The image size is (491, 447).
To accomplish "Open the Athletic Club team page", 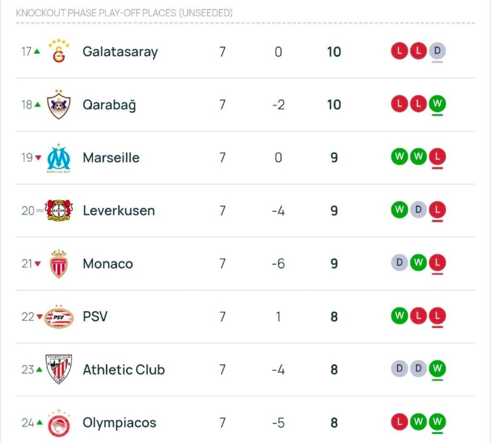I will (124, 370).
